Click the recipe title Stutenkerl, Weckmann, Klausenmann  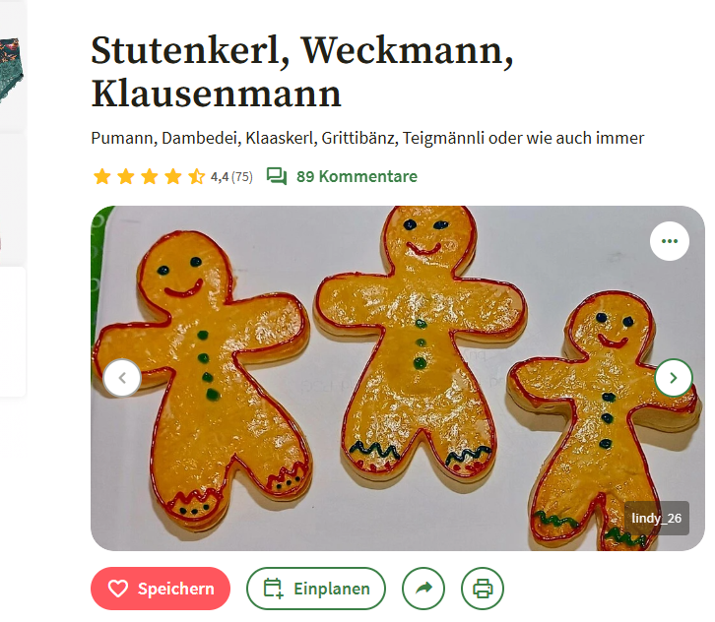coord(302,72)
